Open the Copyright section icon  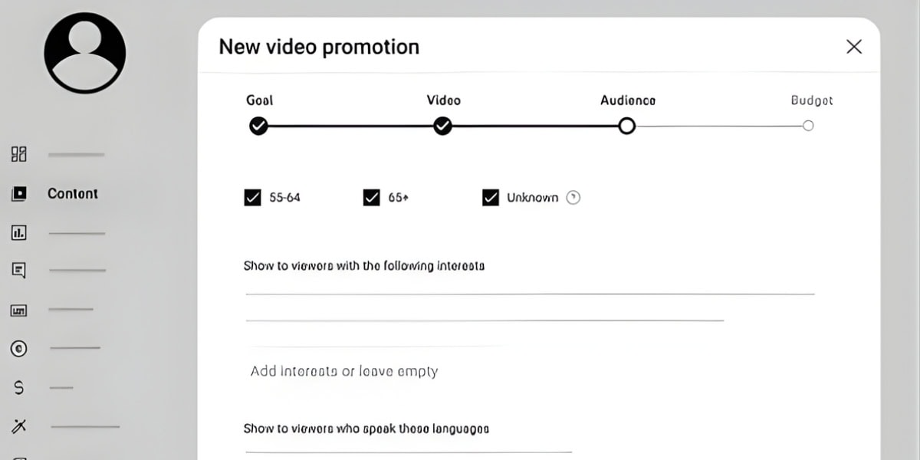pos(18,349)
